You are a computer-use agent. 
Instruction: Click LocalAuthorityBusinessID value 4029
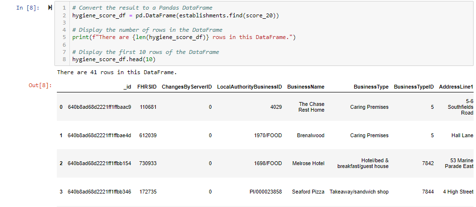point(276,107)
